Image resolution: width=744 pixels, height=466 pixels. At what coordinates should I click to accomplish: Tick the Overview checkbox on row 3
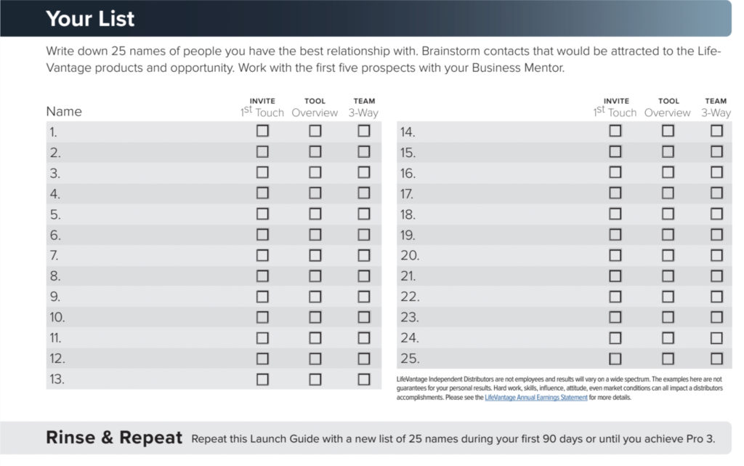point(315,172)
